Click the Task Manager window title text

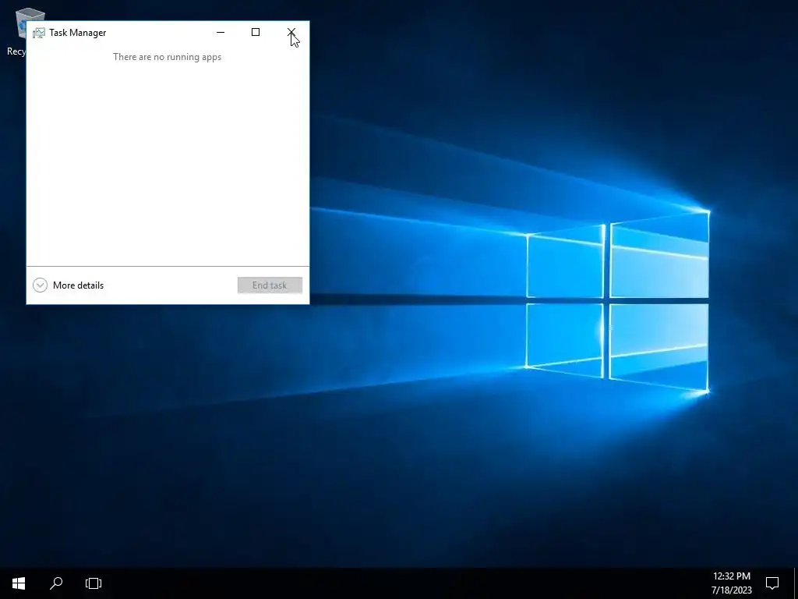click(78, 33)
